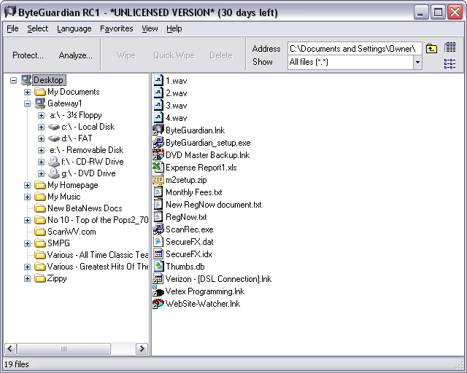Click the up-one-folder icon beside Address
Image resolution: width=467 pixels, height=373 pixels.
pos(431,49)
